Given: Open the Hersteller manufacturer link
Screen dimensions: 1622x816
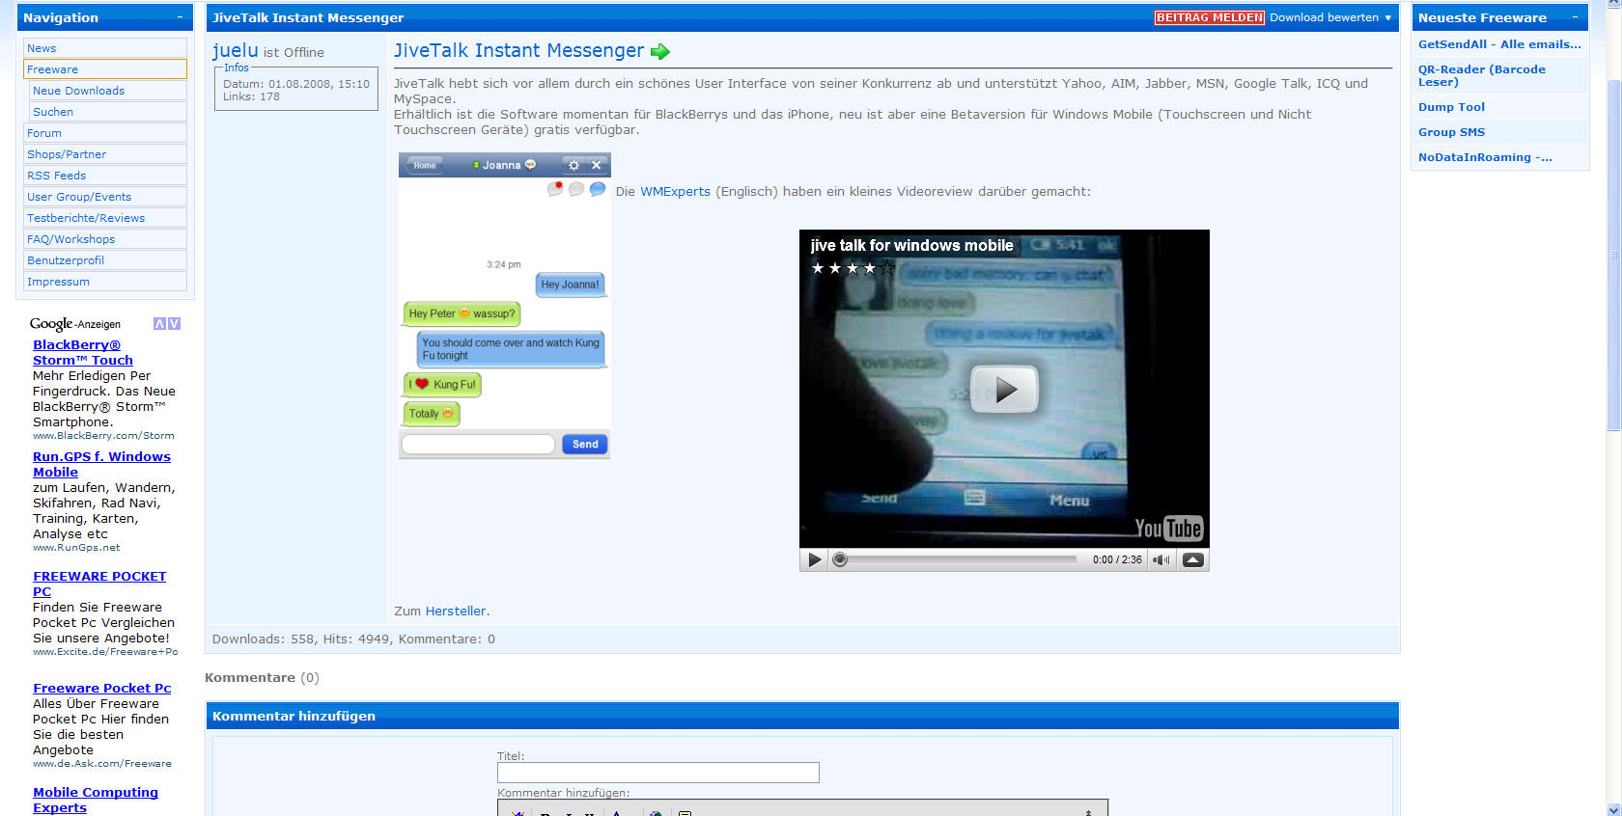Looking at the screenshot, I should [456, 612].
